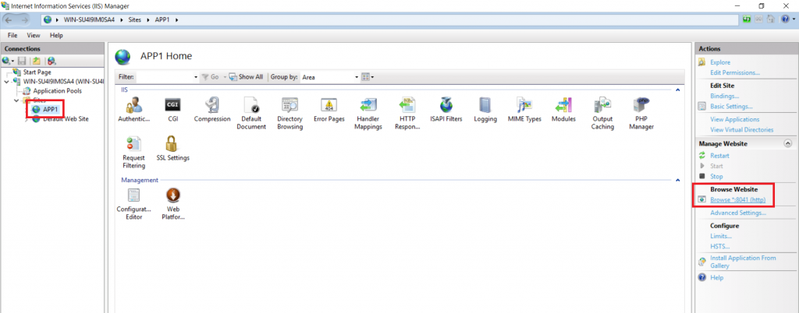Select Application Pools in the tree
The height and width of the screenshot is (313, 799).
point(57,91)
